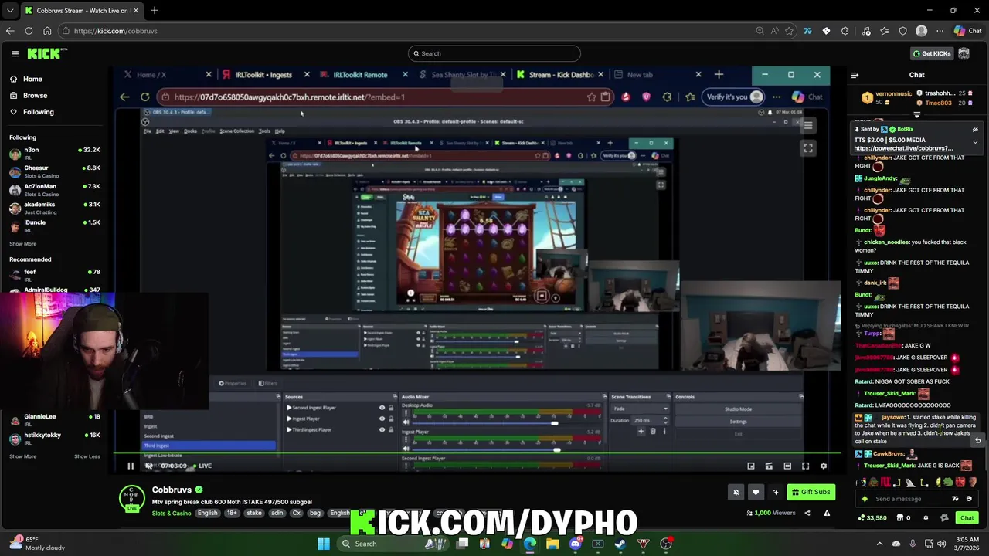Viewport: 989px width, 556px height.
Task: Open File Explorer from the taskbar
Action: point(552,544)
